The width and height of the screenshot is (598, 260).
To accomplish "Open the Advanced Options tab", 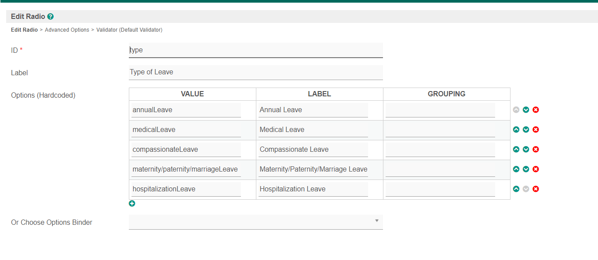I will (x=67, y=30).
